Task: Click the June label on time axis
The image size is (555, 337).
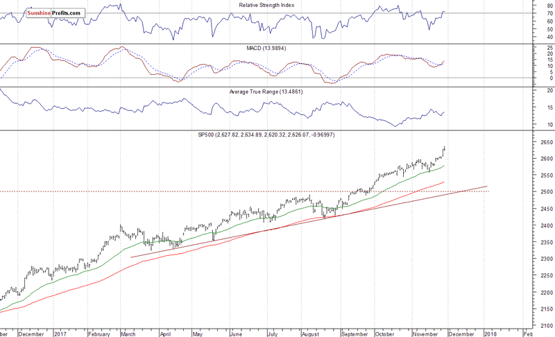Action: tap(236, 334)
